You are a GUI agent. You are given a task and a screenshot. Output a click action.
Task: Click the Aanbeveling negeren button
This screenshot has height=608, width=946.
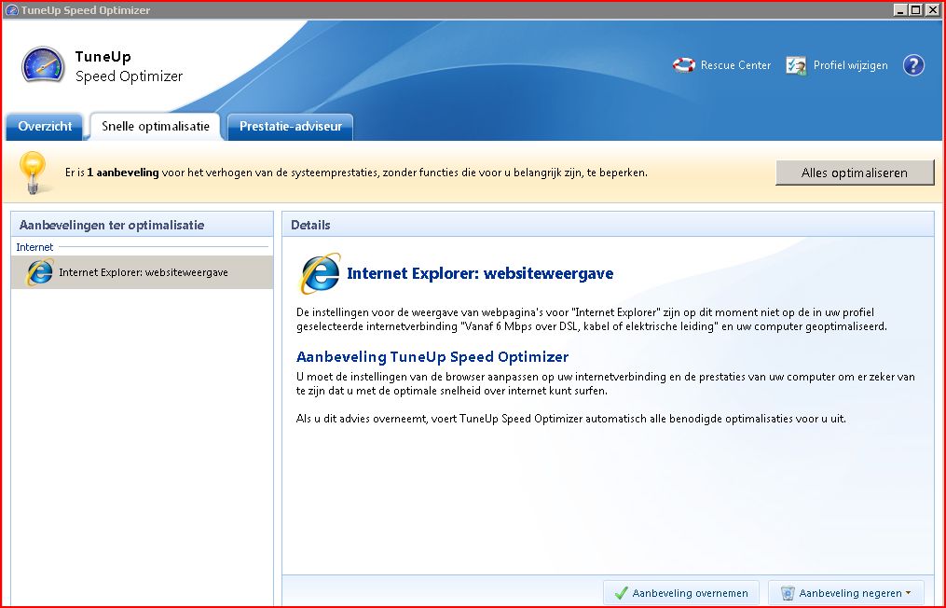click(846, 593)
